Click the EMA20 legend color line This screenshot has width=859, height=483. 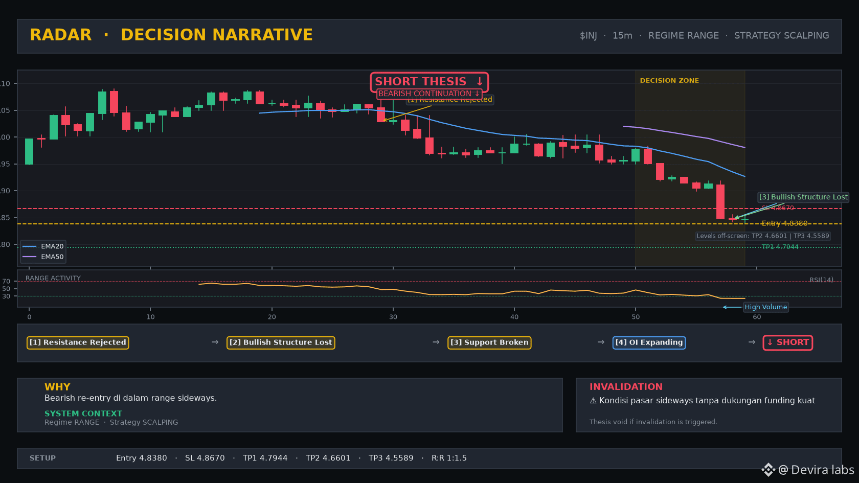(x=30, y=246)
